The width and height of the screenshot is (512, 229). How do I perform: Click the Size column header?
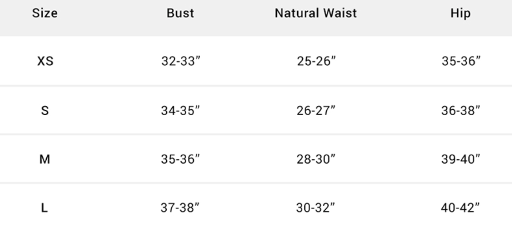pyautogui.click(x=44, y=13)
